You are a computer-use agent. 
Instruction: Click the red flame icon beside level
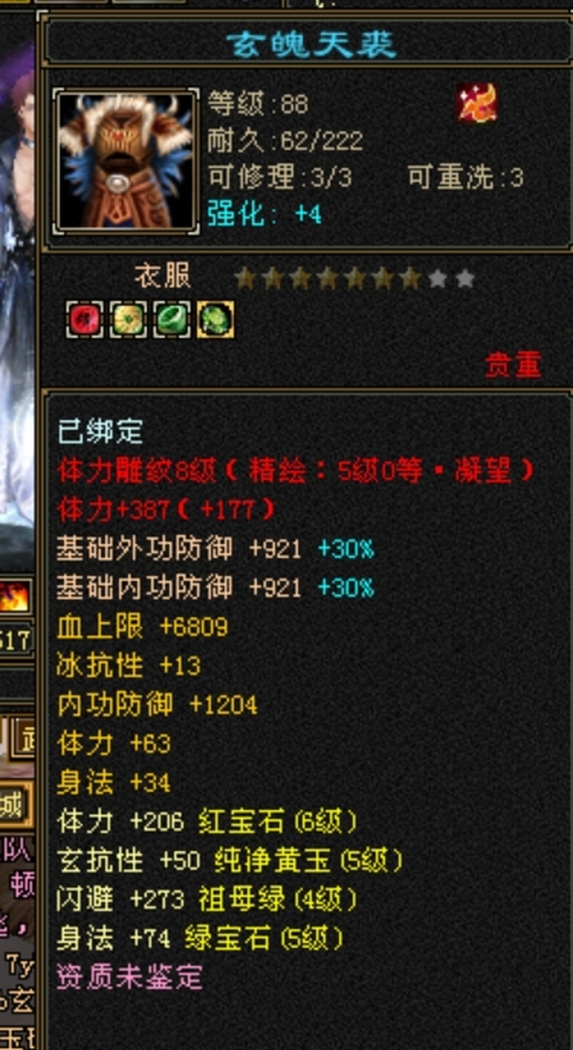pyautogui.click(x=477, y=102)
